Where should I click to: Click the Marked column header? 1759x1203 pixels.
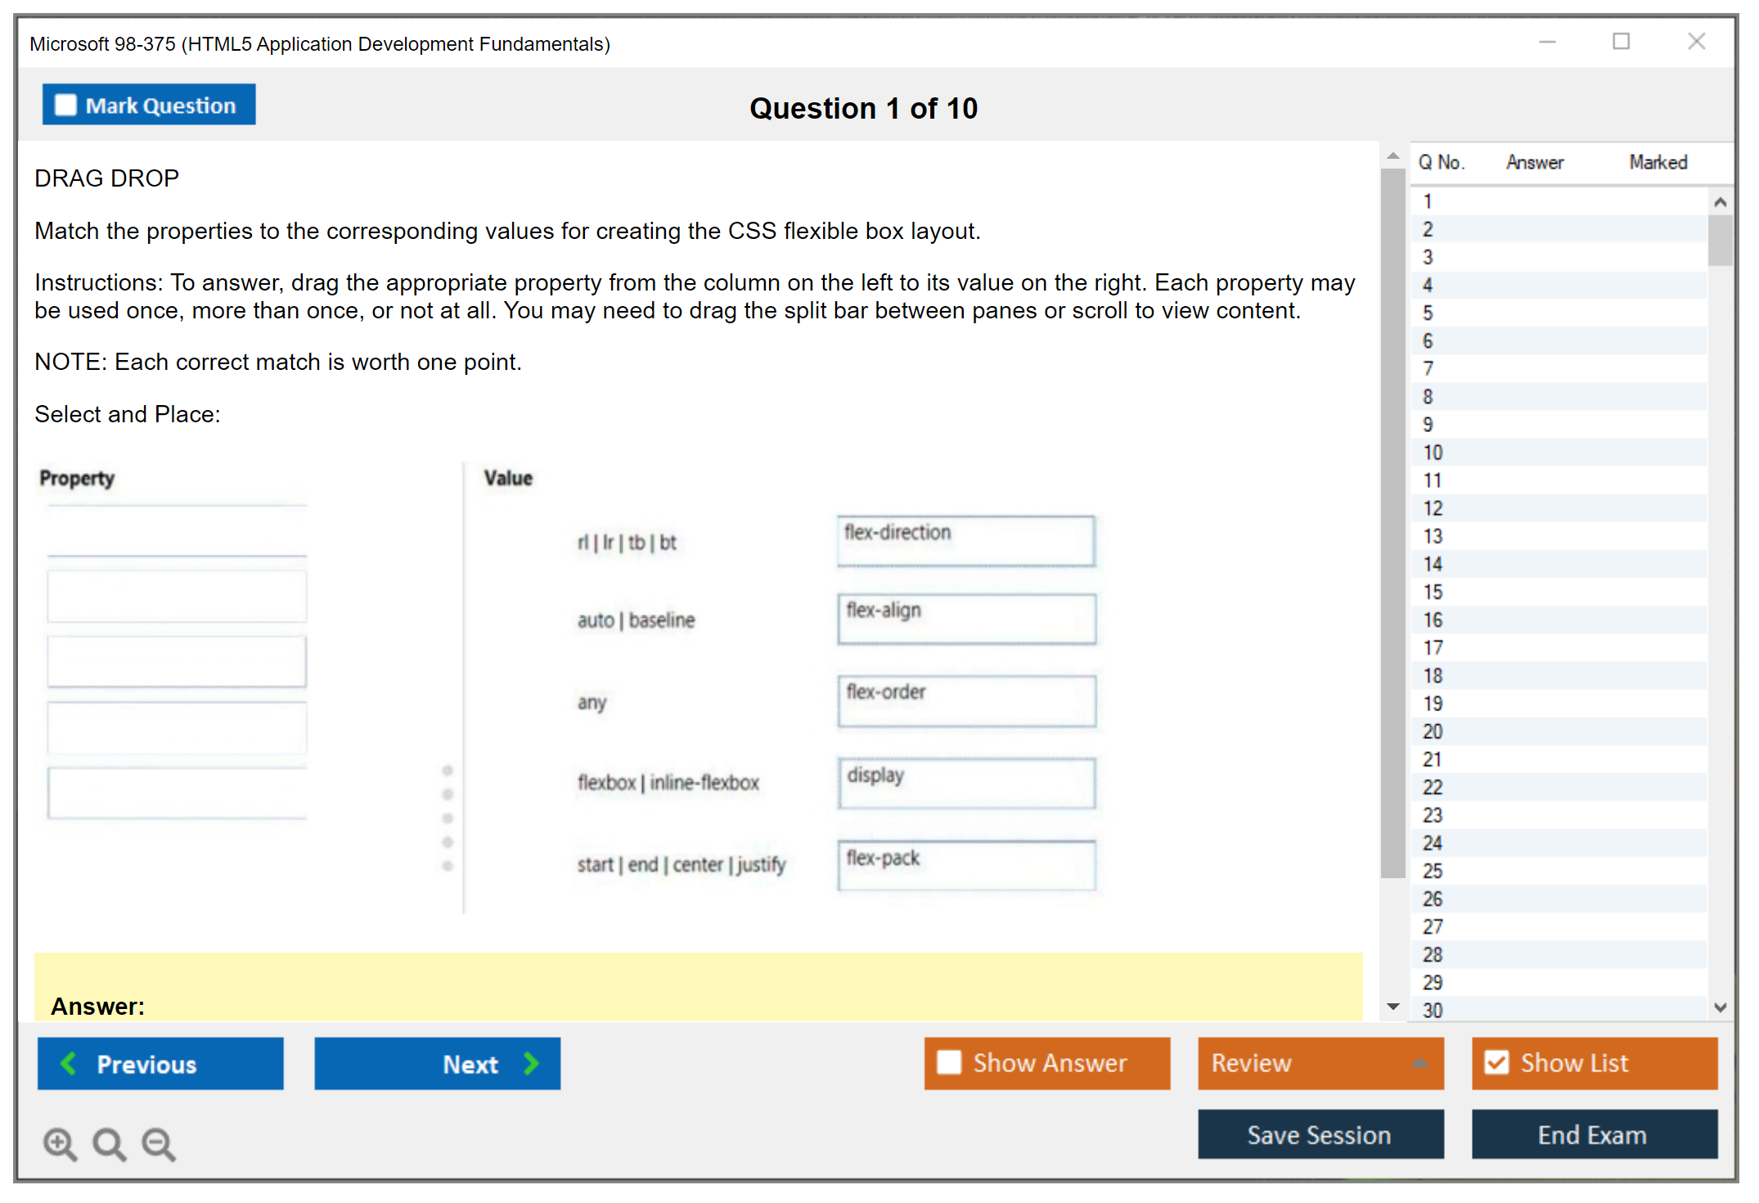pyautogui.click(x=1658, y=162)
